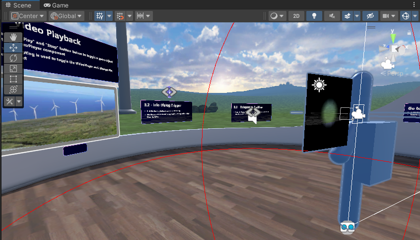Open scene camera settings dropdown
420x240 pixels.
point(389,16)
